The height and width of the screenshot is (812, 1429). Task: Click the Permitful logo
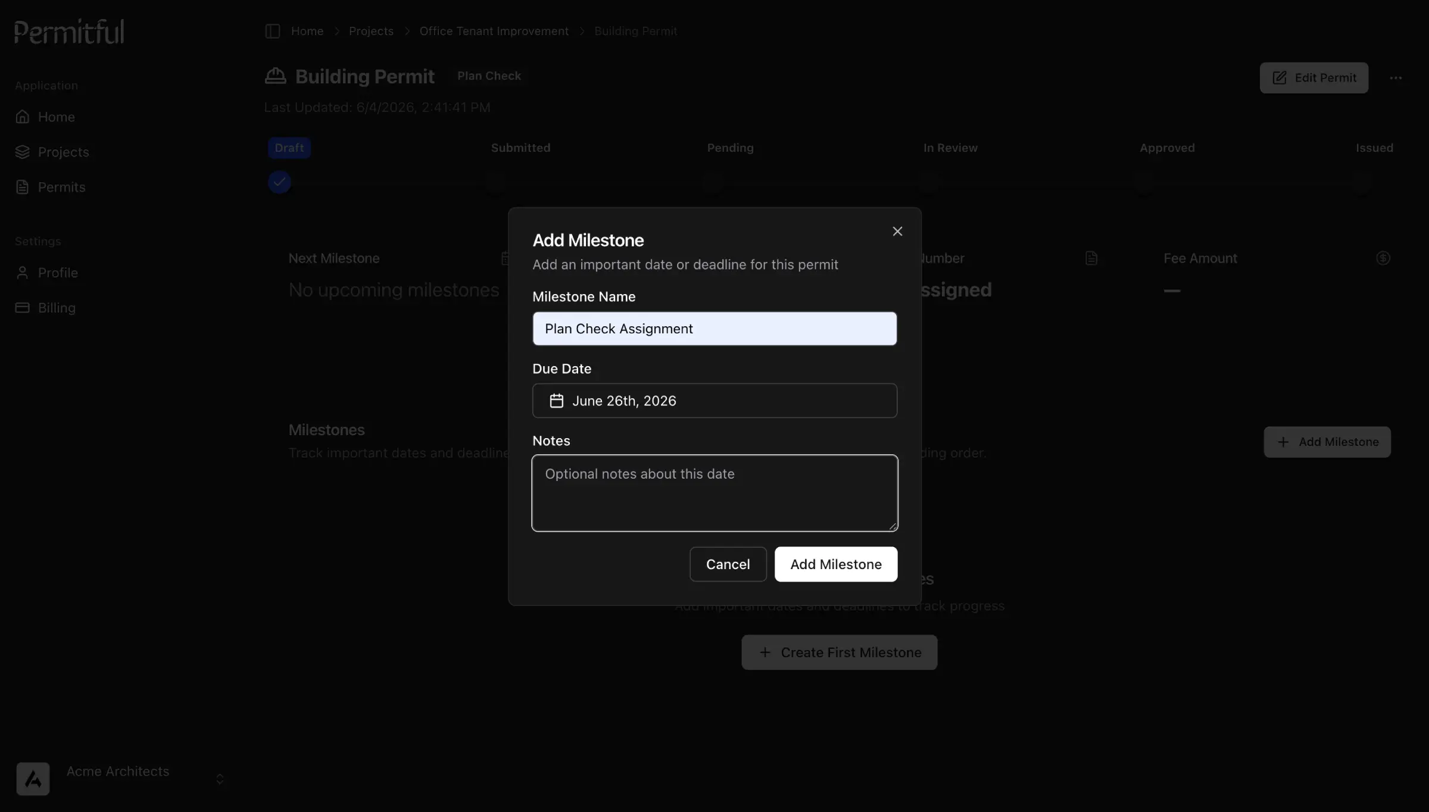click(x=69, y=32)
